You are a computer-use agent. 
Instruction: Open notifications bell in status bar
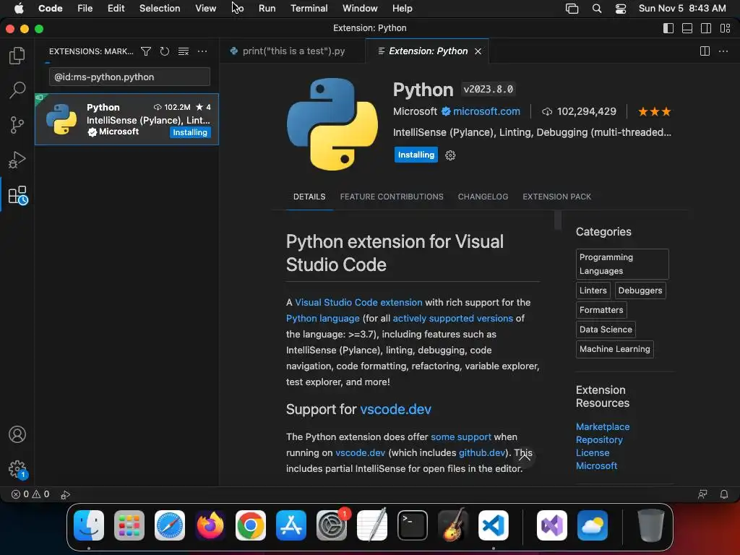pyautogui.click(x=723, y=494)
